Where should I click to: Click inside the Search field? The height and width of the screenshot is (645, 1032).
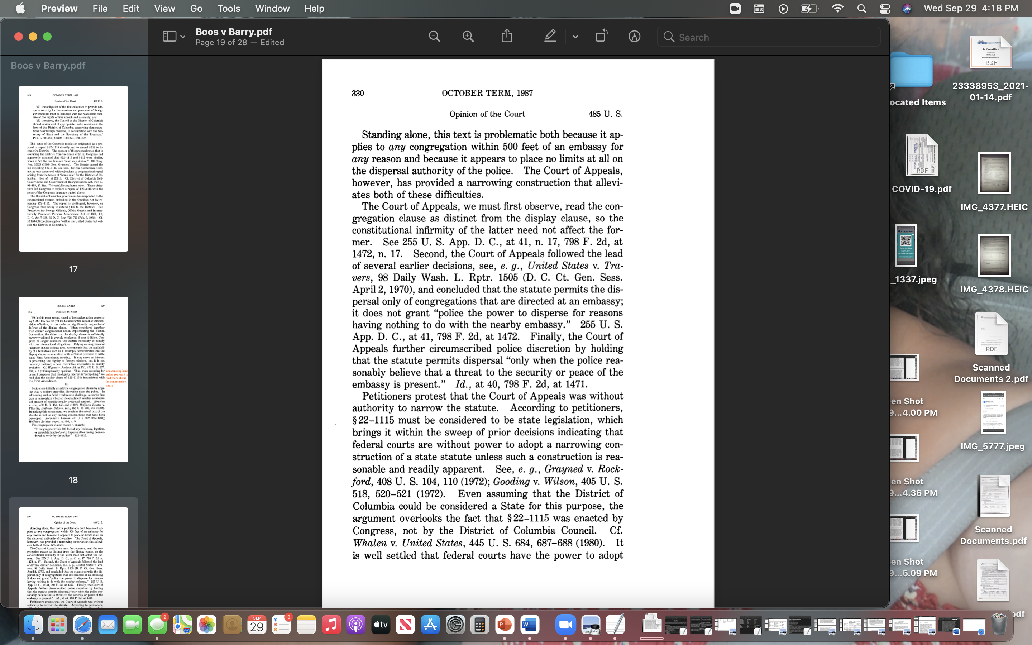pyautogui.click(x=768, y=37)
